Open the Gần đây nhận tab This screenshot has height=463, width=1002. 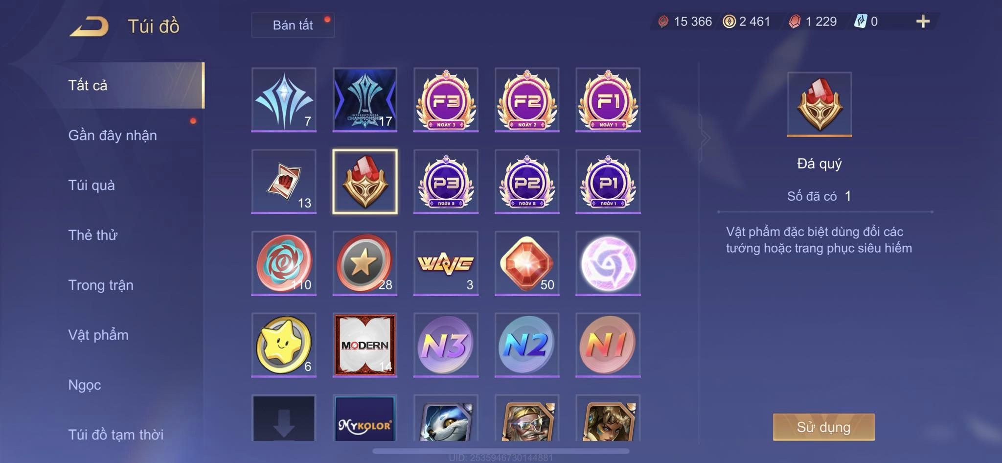pyautogui.click(x=113, y=135)
